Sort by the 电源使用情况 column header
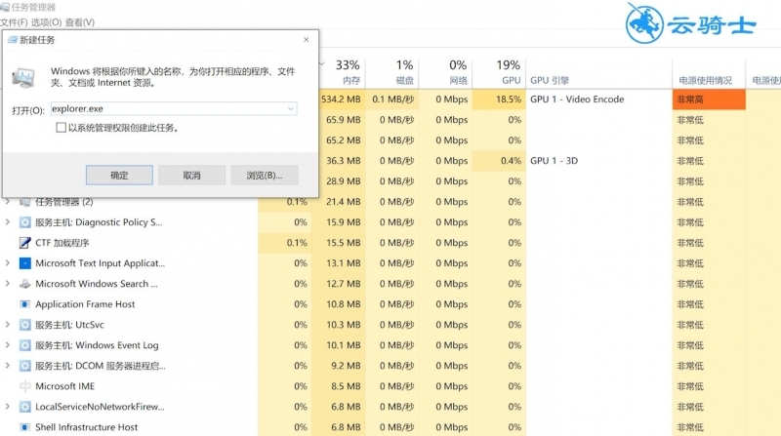The height and width of the screenshot is (436, 781). tap(709, 72)
